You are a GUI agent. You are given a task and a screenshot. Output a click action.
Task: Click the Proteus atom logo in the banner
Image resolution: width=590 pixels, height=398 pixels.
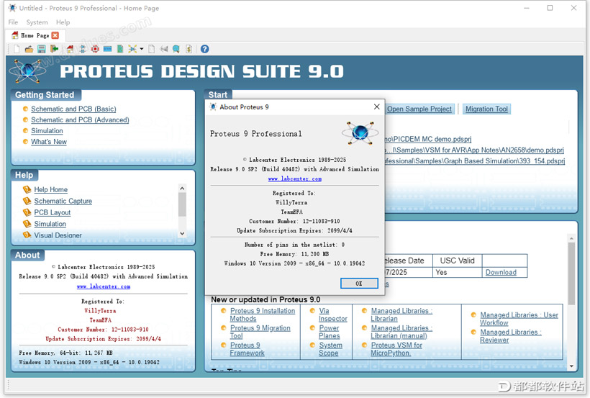click(28, 71)
